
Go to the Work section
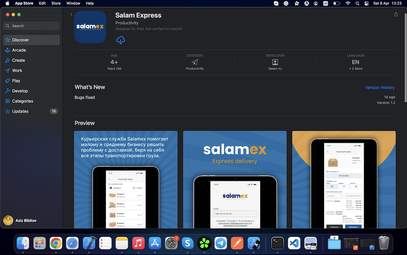click(32, 70)
